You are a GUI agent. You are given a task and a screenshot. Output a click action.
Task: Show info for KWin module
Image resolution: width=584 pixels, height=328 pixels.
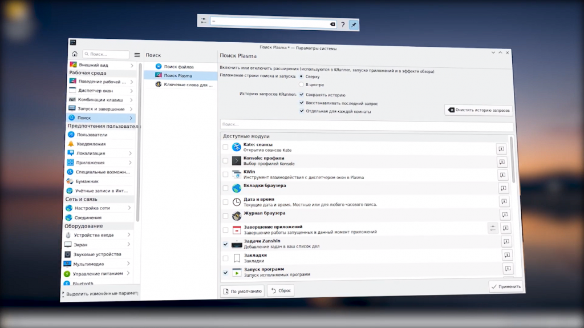(502, 175)
